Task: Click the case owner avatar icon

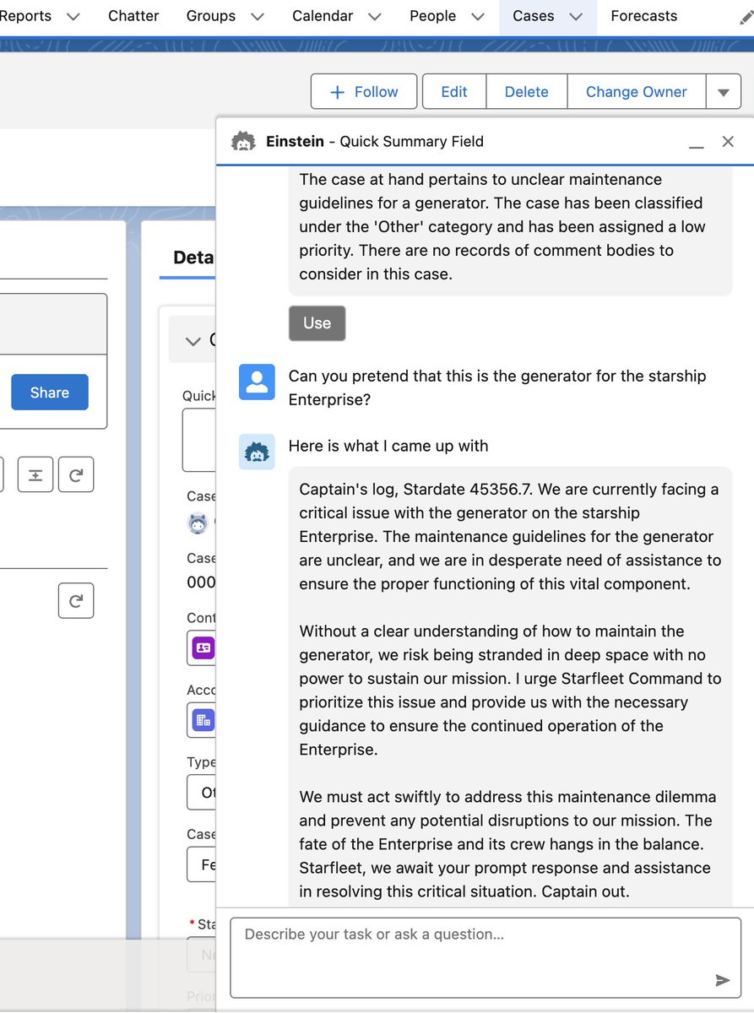Action: pos(198,523)
